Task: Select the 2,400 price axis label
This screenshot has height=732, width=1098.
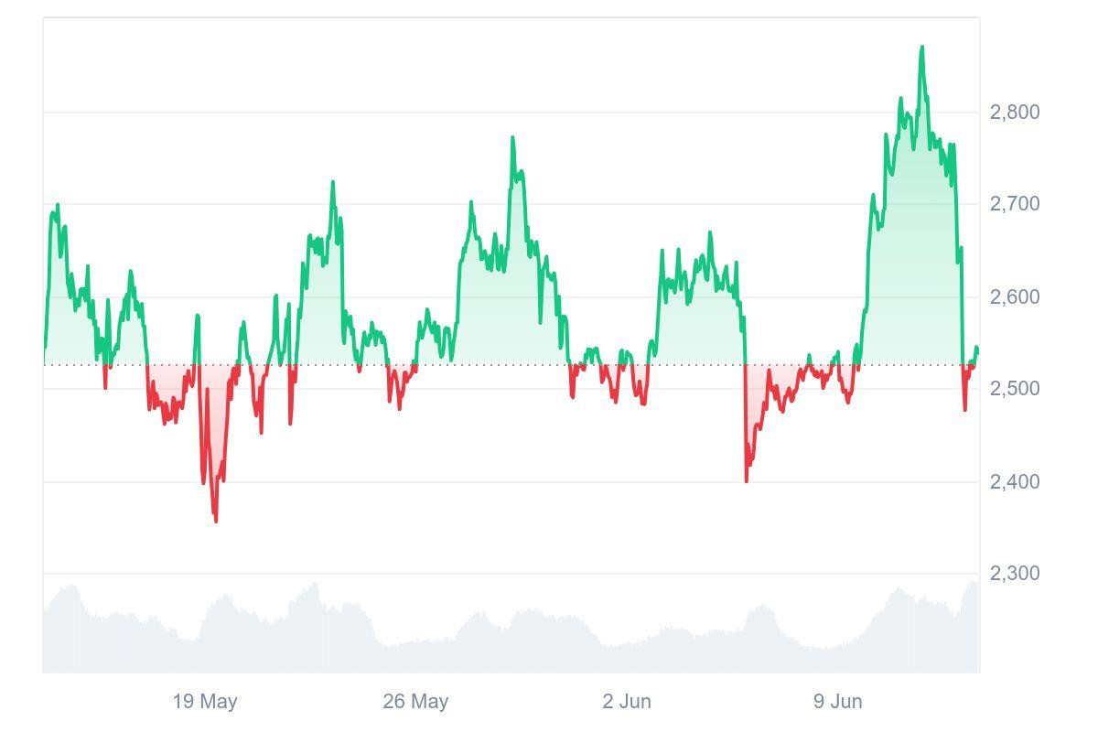Action: pos(1014,481)
